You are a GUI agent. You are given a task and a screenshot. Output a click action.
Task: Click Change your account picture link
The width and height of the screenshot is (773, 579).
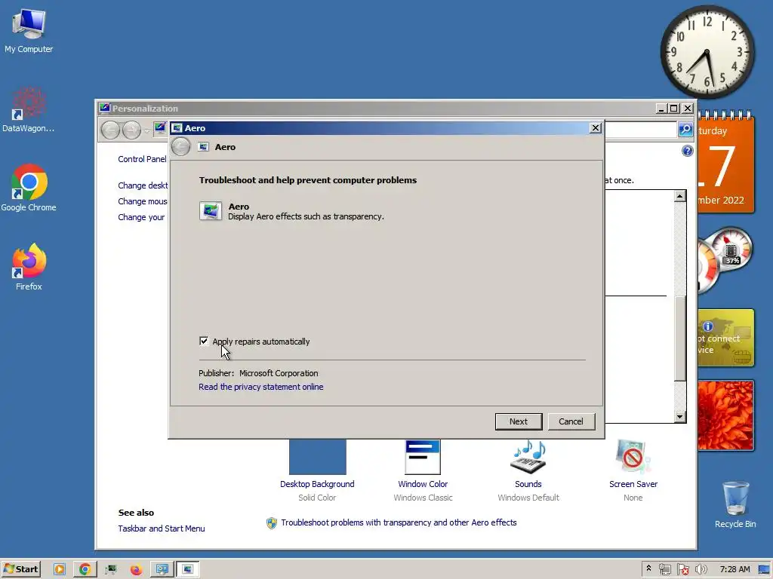click(x=141, y=217)
